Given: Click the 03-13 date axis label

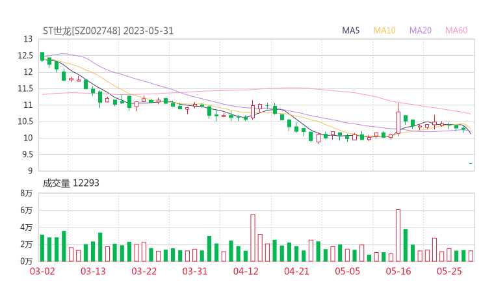Looking at the screenshot, I should [93, 271].
